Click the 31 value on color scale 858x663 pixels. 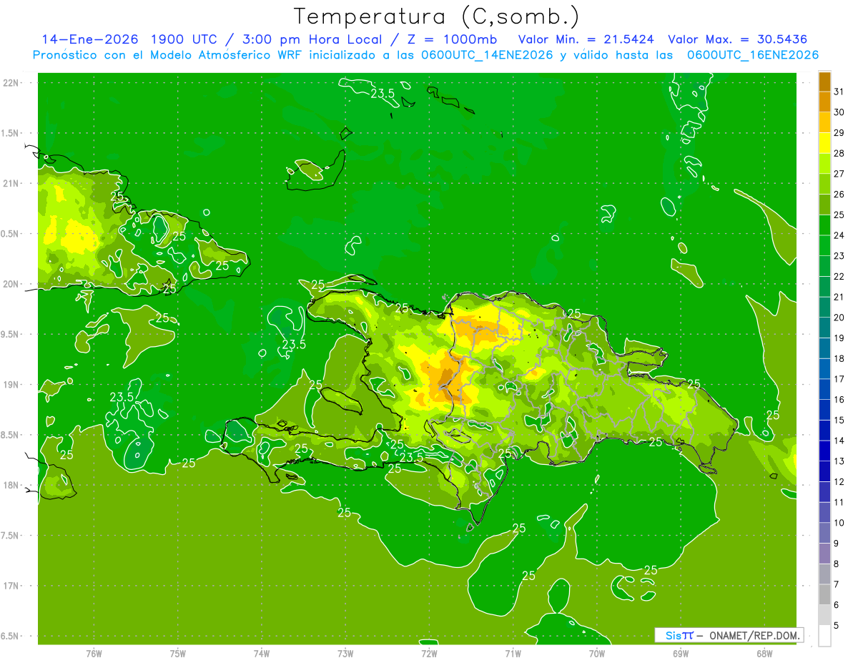[x=839, y=92]
